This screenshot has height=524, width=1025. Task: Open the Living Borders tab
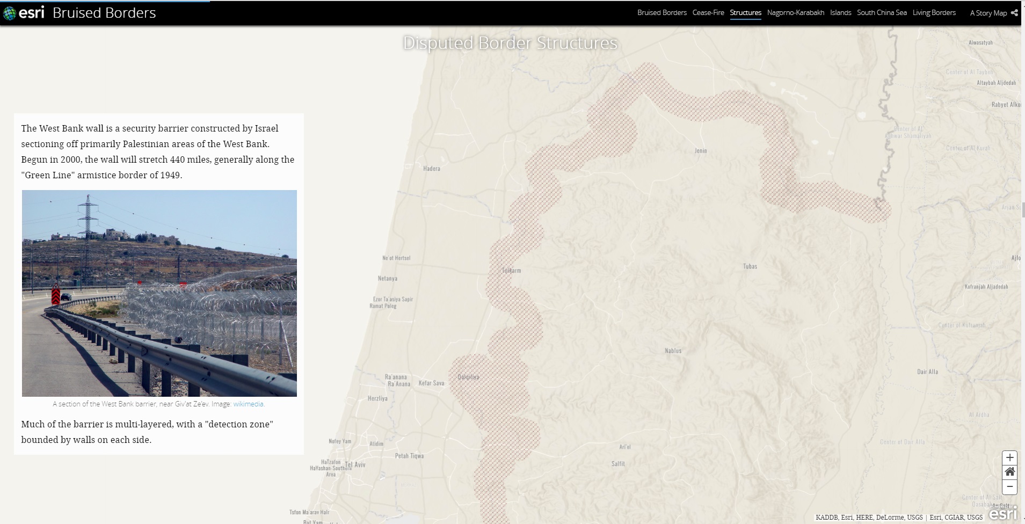pos(934,13)
